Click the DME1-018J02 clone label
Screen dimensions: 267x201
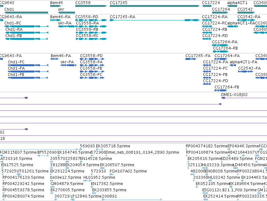(x=234, y=95)
